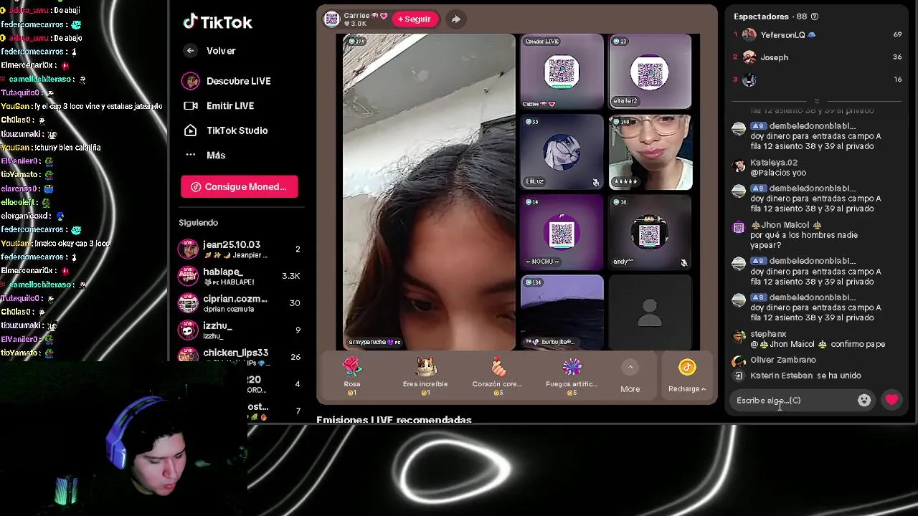Open ciprian.cozm... live channel
The width and height of the screenshot is (918, 516).
[x=240, y=303]
